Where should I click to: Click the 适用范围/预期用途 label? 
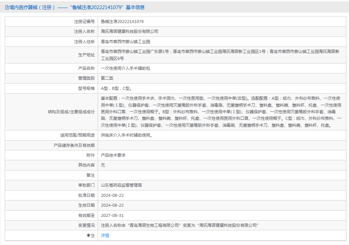77,135
